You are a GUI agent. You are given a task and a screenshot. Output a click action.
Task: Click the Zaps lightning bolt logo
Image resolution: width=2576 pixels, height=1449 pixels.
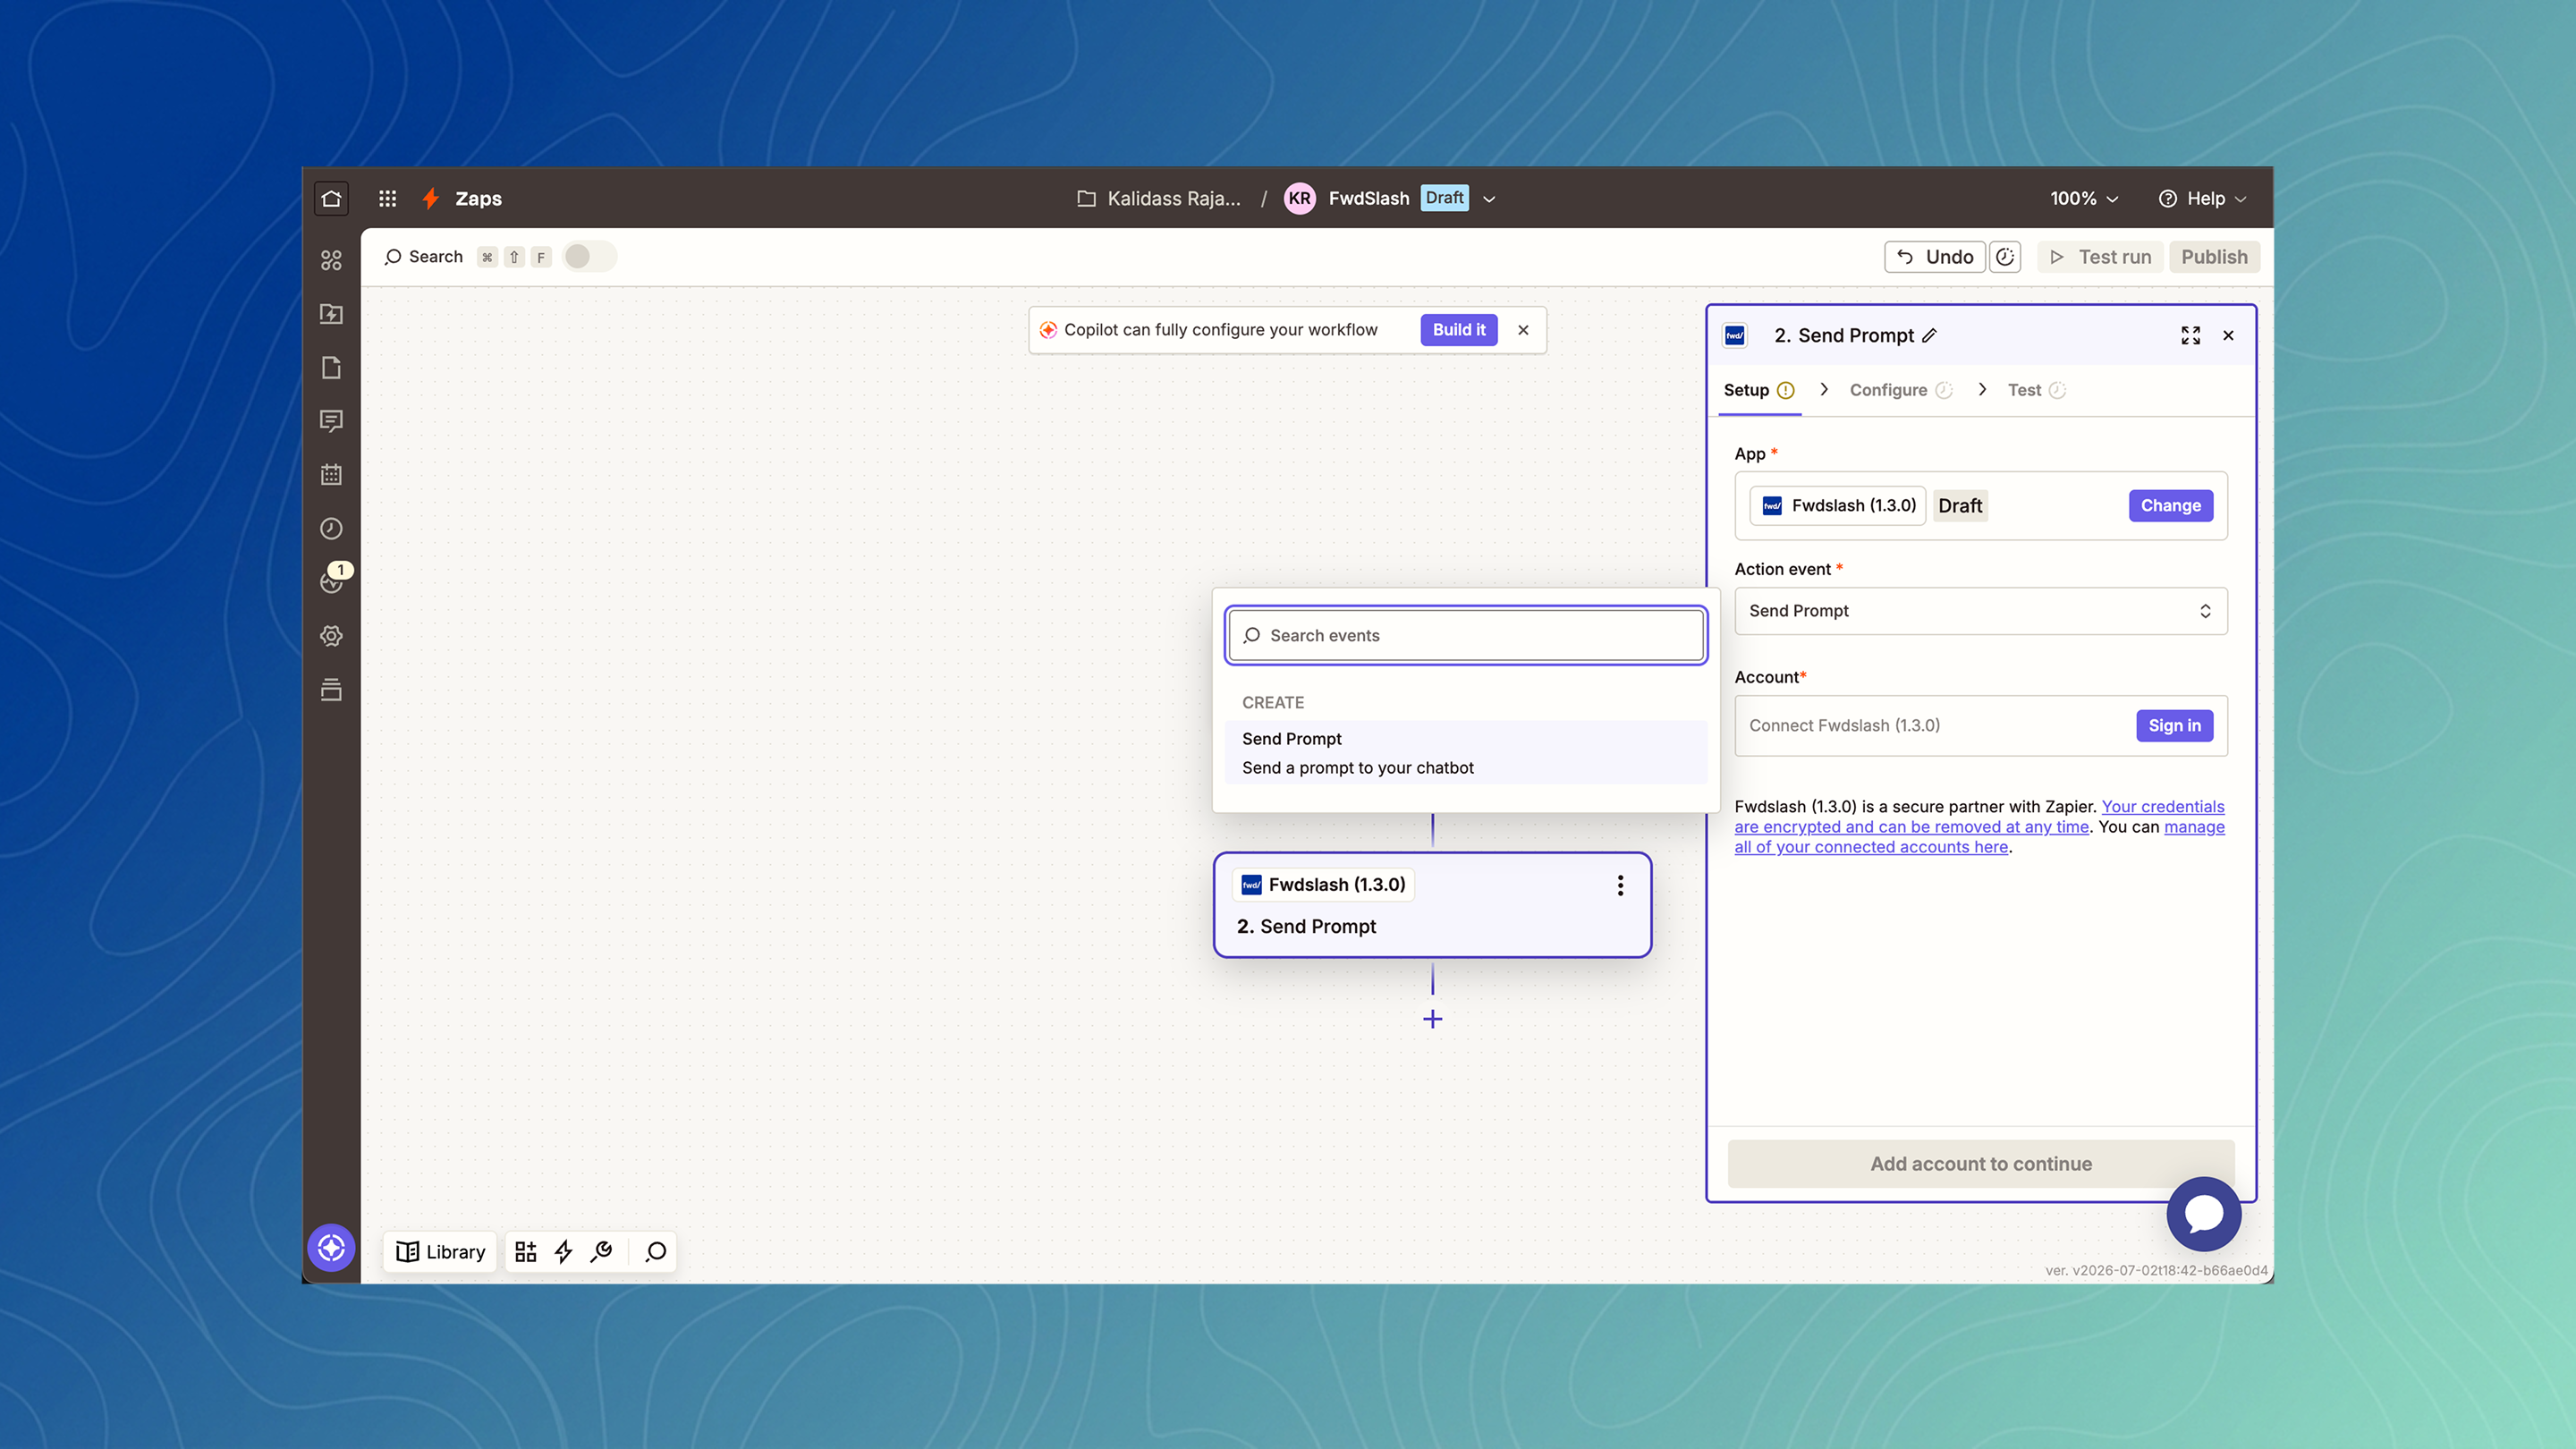[431, 198]
